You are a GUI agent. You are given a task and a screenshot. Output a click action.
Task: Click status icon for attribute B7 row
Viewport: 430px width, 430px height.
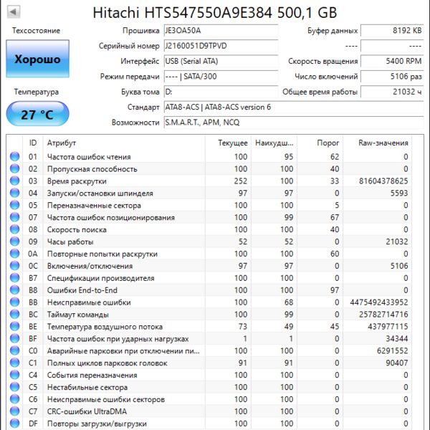pyautogui.click(x=15, y=278)
